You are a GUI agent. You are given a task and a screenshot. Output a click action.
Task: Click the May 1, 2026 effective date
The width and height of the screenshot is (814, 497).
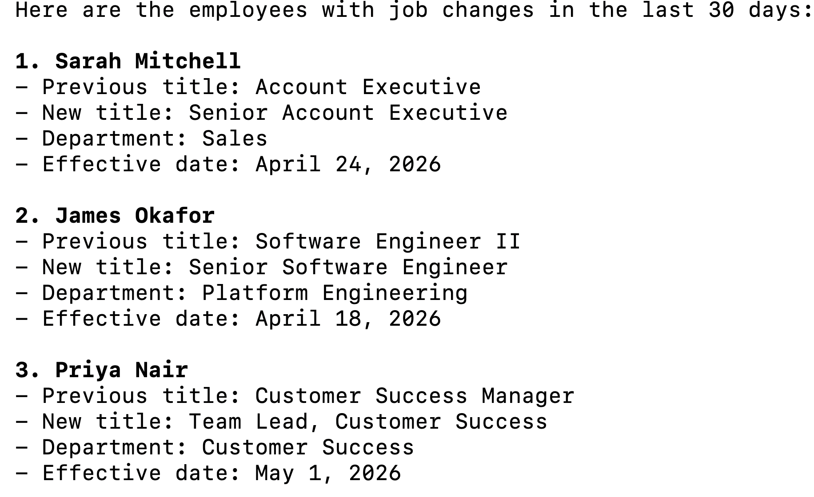tap(328, 473)
